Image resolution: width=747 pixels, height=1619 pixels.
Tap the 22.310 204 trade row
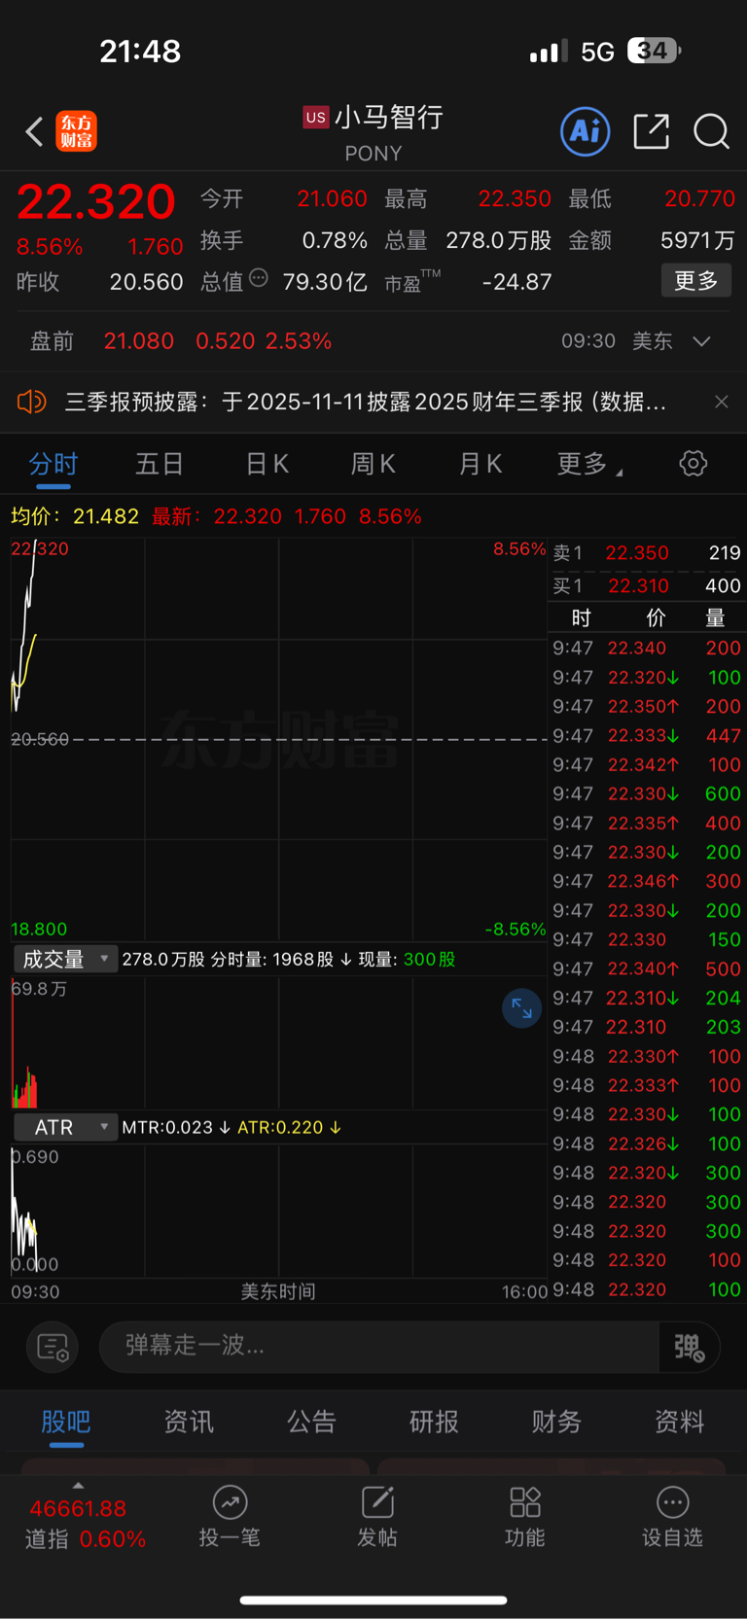click(x=647, y=998)
